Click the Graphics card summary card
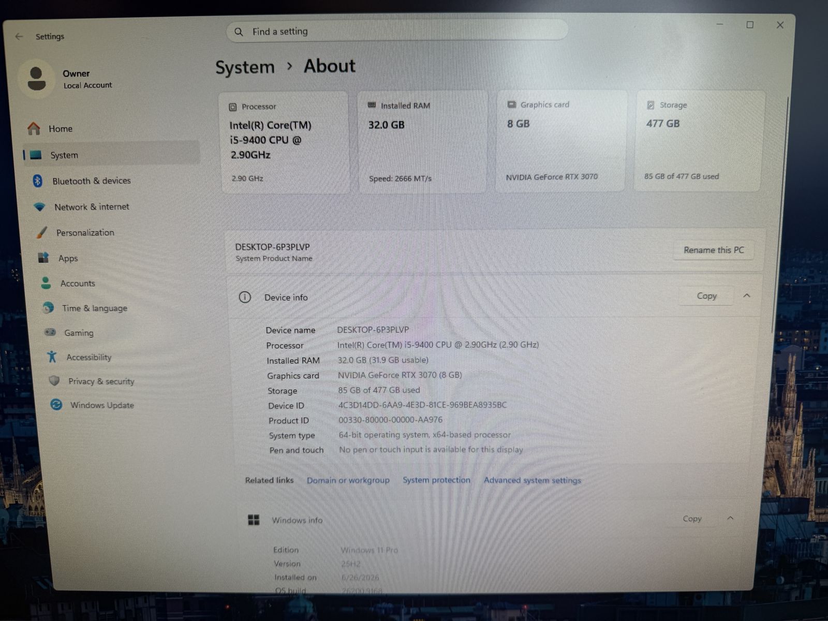Screen dimensions: 828x621 click(x=561, y=141)
